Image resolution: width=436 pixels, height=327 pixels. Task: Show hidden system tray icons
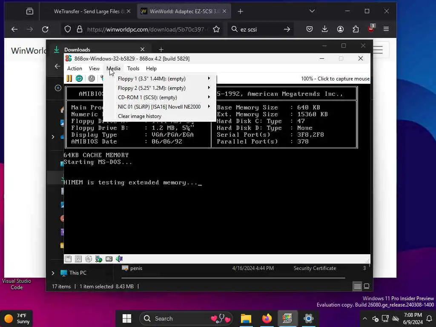(x=365, y=318)
